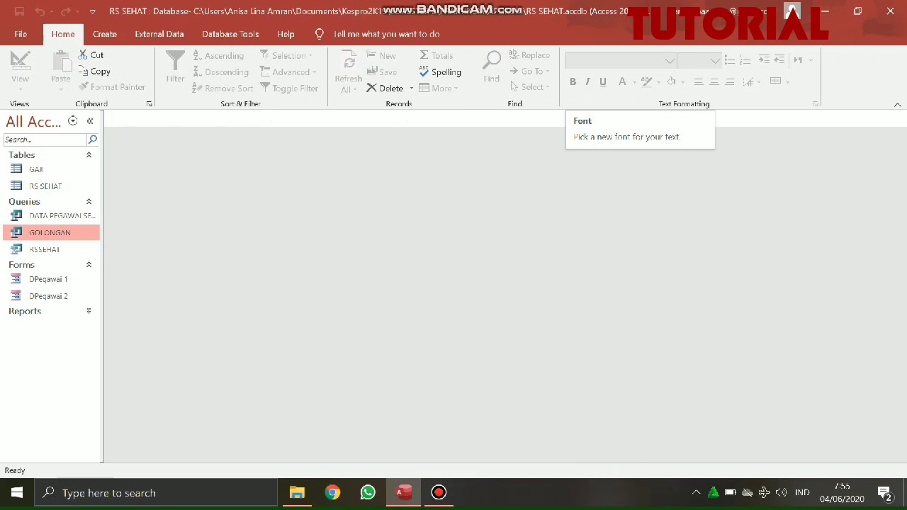This screenshot has height=510, width=907.
Task: Click the Replace icon
Action: click(514, 55)
